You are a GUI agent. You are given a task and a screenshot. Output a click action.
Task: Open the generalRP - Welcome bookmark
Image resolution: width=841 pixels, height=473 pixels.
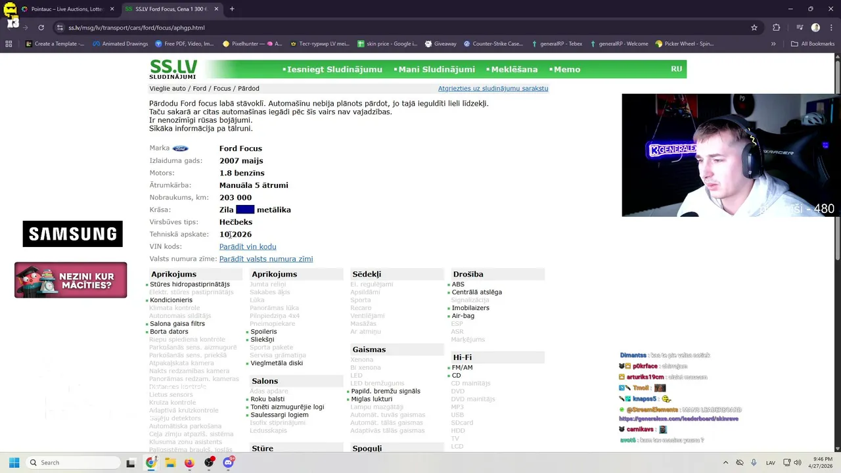coord(619,44)
